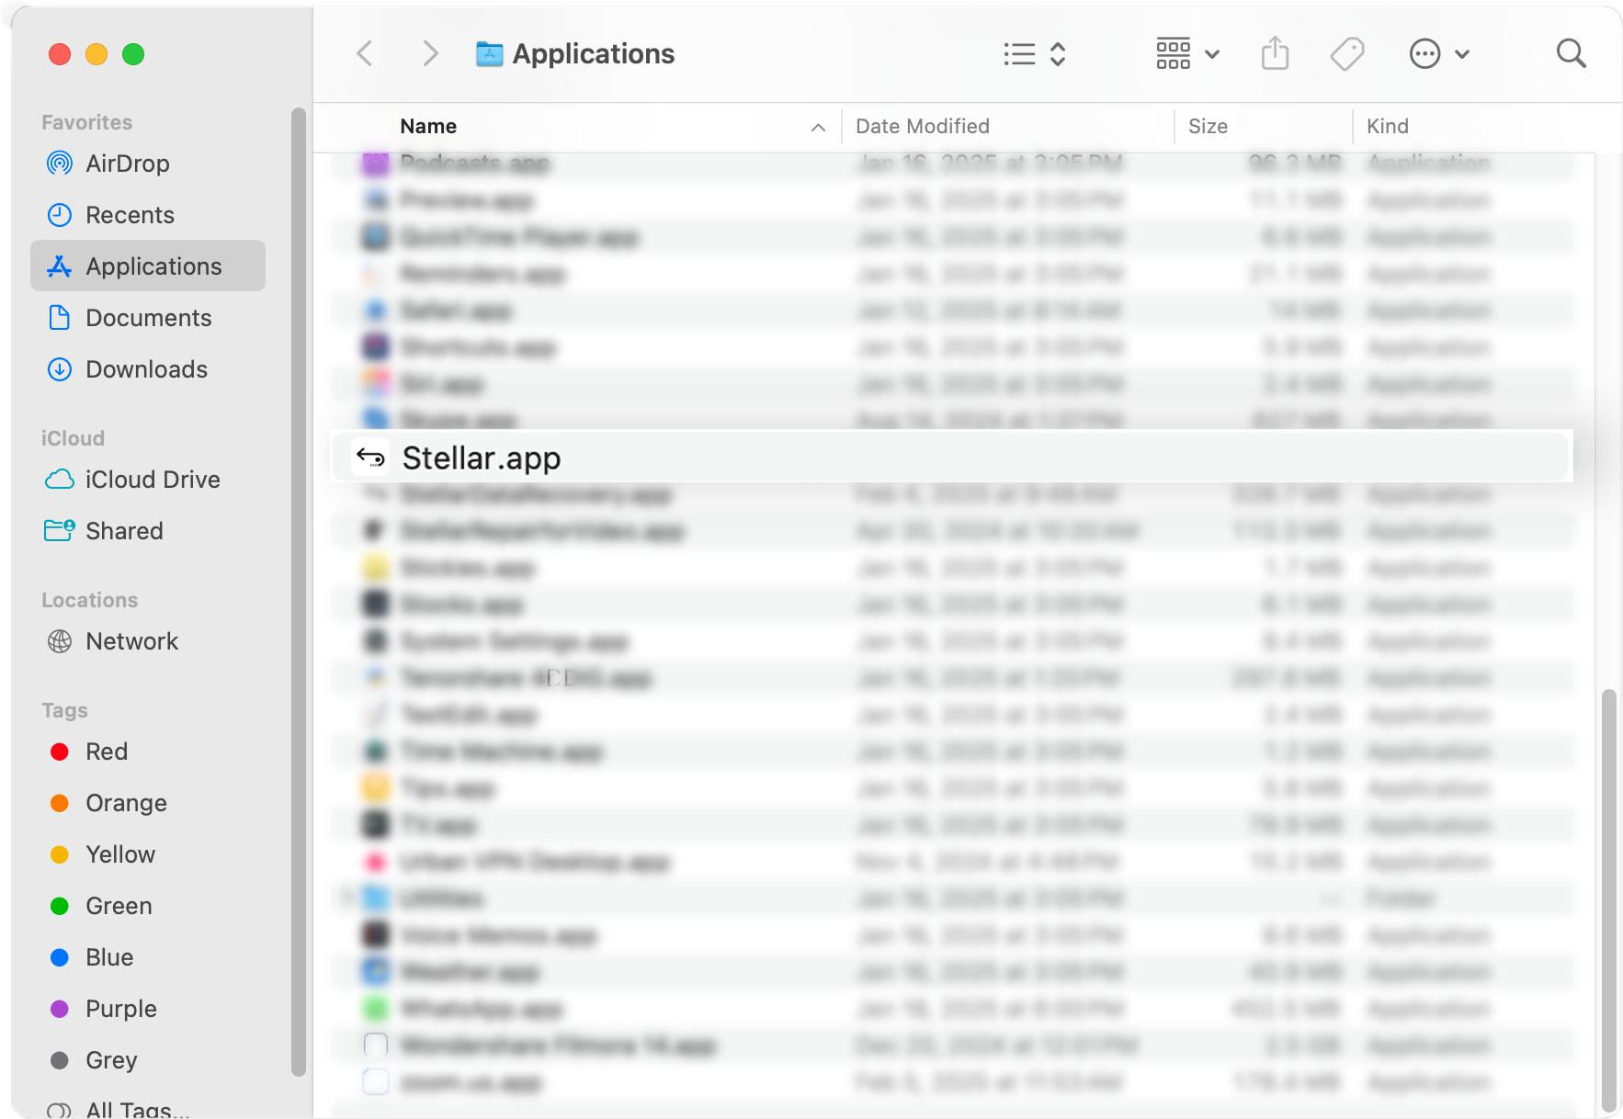The height and width of the screenshot is (1119, 1623).
Task: Click the Network globe icon
Action: [x=60, y=641]
